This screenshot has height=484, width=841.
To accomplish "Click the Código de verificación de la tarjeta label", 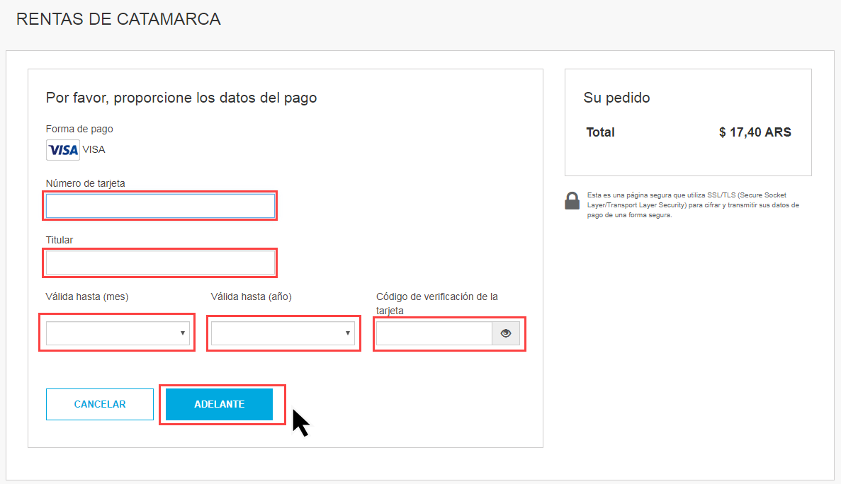I will point(436,304).
